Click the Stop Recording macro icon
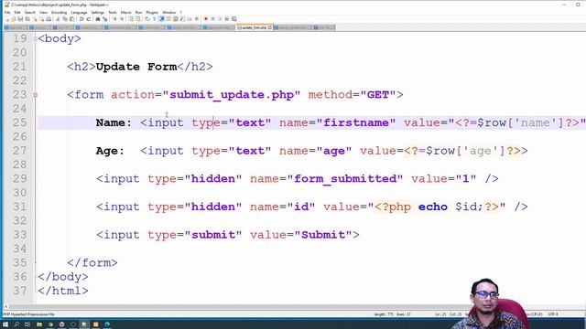 [x=213, y=18]
